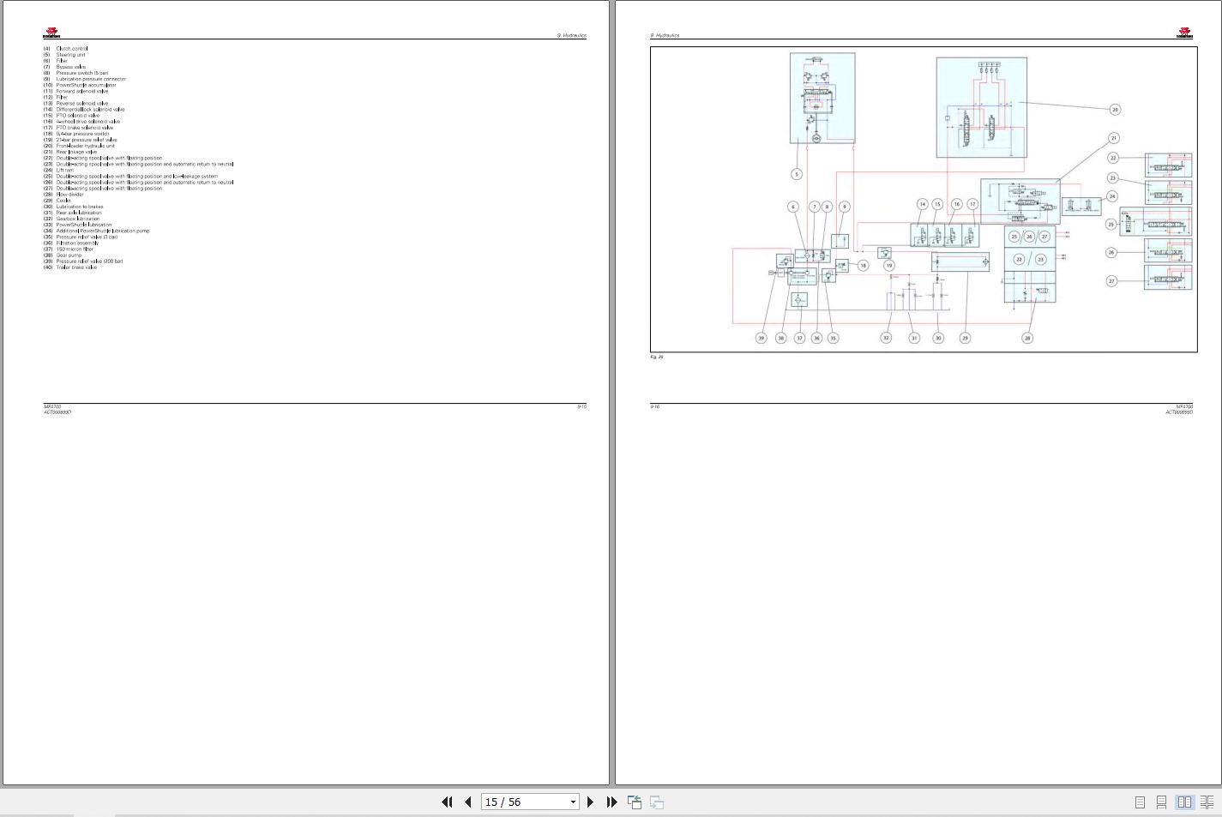Screen dimensions: 1222x817
Task: Open the page number dropdown arrow
Action: tap(573, 802)
